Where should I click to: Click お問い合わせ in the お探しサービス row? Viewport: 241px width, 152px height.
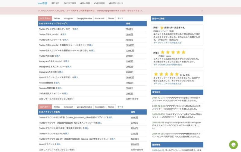(x=132, y=99)
